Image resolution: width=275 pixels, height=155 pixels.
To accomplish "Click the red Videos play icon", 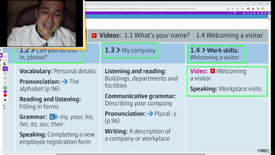I will click(94, 35).
